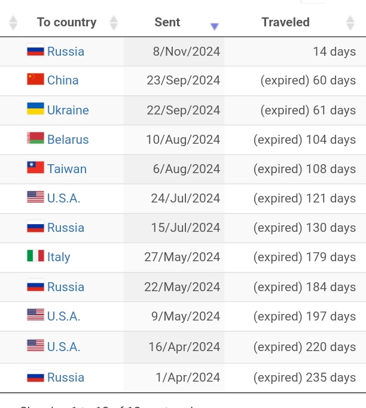Viewport: 366px width, 408px height.
Task: Sort by Traveled column arrows
Action: pyautogui.click(x=350, y=23)
